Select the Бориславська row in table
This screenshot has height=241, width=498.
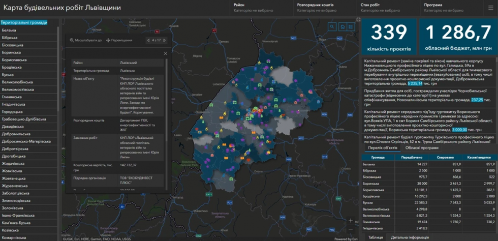[429, 190]
